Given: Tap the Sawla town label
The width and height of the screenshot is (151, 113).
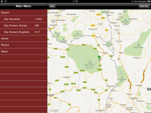Looking at the screenshot, I should 121,52.
